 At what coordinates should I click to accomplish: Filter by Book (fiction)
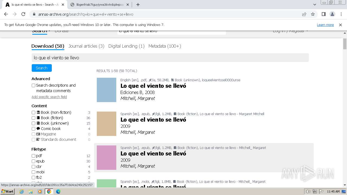click(33, 118)
